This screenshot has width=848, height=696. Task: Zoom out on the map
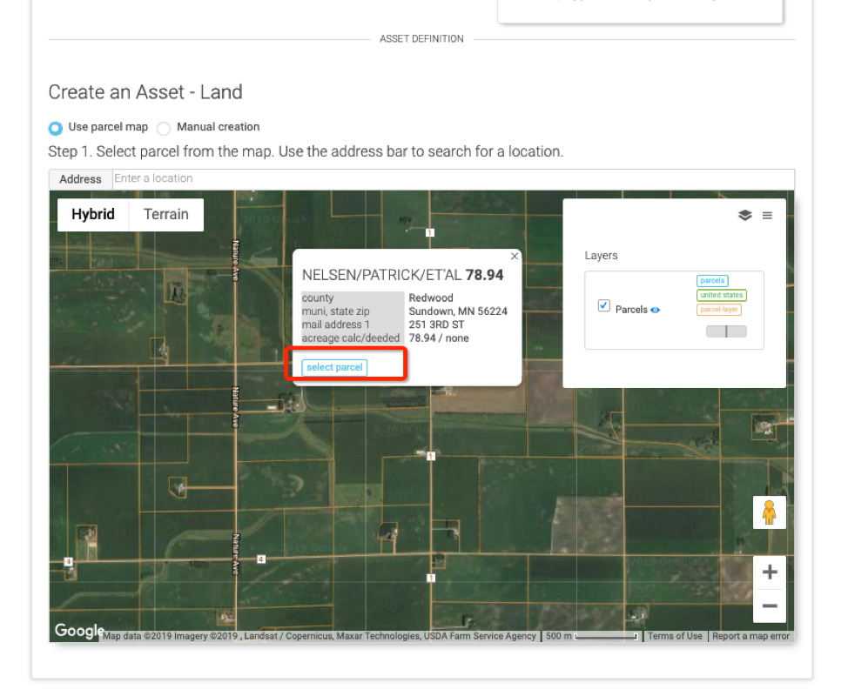[769, 606]
